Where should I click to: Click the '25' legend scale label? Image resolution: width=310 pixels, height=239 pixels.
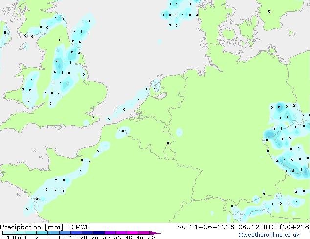[95, 237]
